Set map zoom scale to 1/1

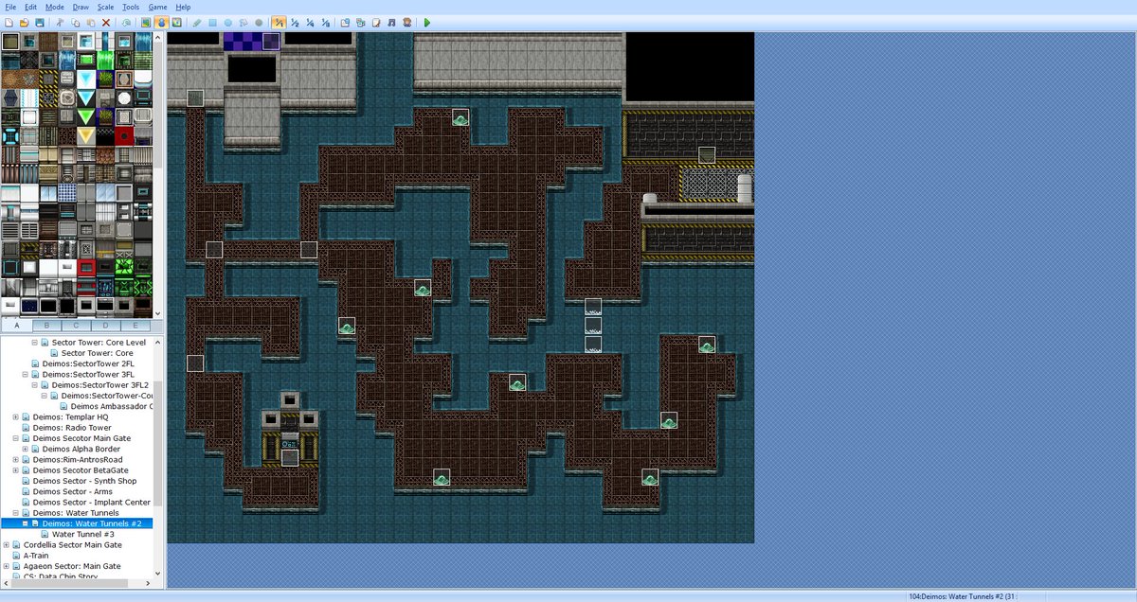coord(280,22)
